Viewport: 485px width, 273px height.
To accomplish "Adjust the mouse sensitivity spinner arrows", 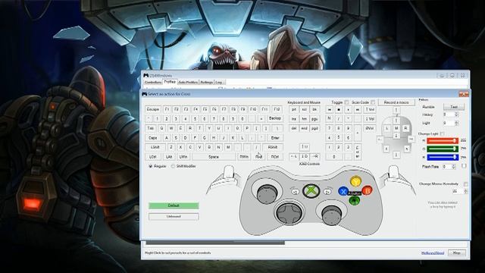I will click(465, 191).
